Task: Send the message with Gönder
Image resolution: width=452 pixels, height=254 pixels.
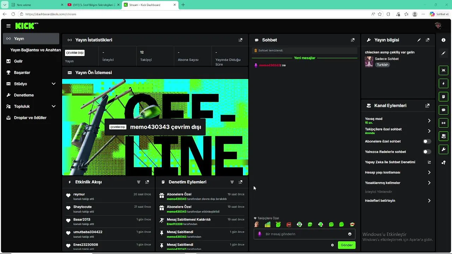Action: (346, 245)
